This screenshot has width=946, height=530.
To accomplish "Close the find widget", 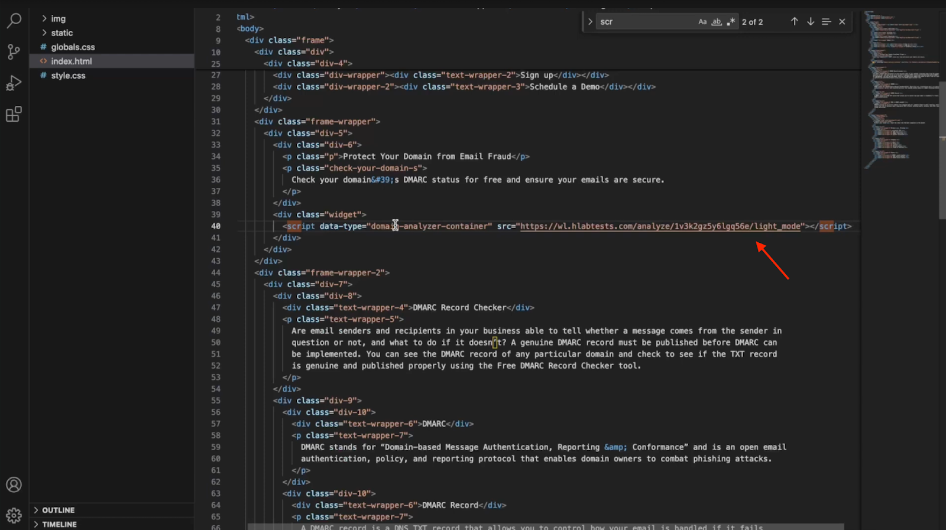I will click(x=842, y=21).
